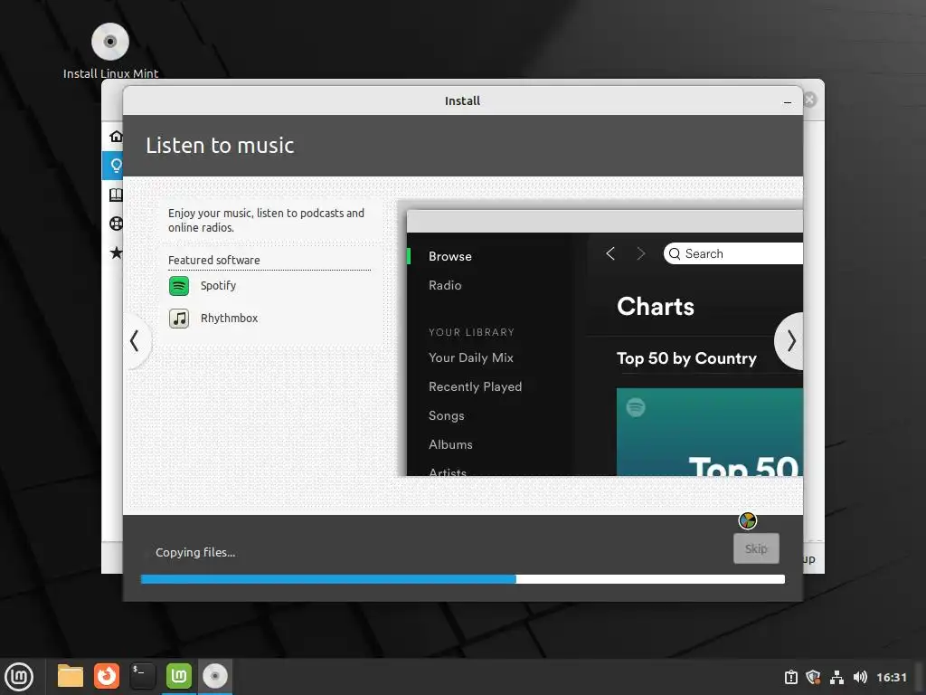
Task: Go to the previous installer slide
Action: [x=136, y=340]
